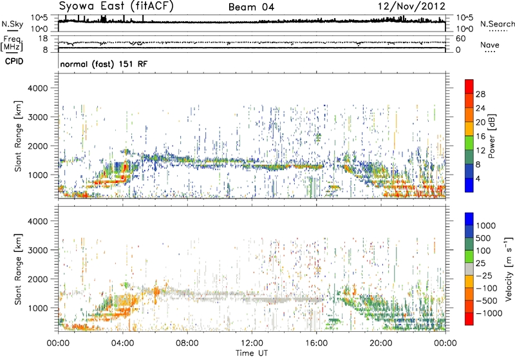The image size is (515, 357).
Task: Click the '60' Nave axis tick
Action: pos(460,39)
